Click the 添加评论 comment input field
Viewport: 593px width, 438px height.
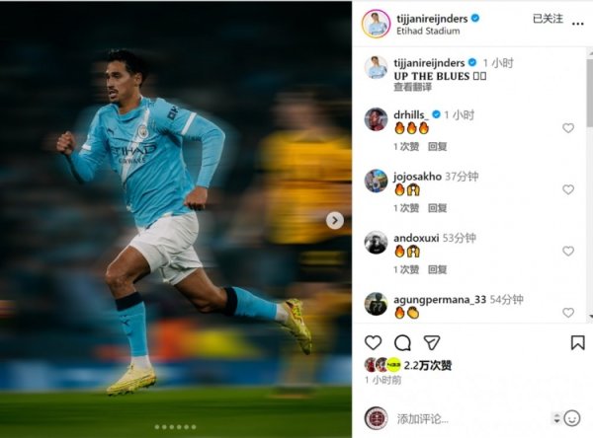(x=472, y=418)
